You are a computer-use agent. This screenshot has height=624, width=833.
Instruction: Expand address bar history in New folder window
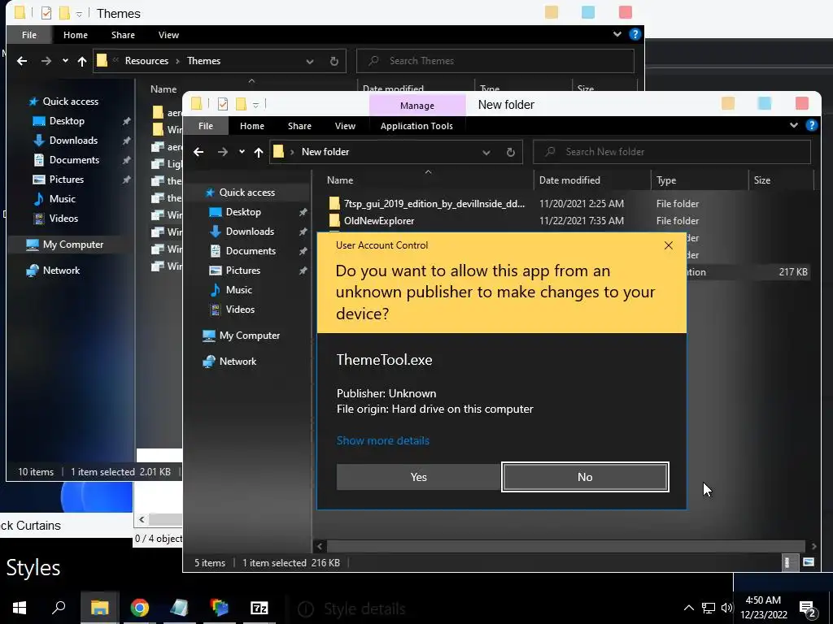486,152
